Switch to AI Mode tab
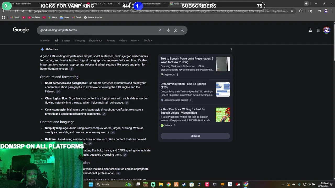Viewport: 335px width, 188px height. pos(45,40)
